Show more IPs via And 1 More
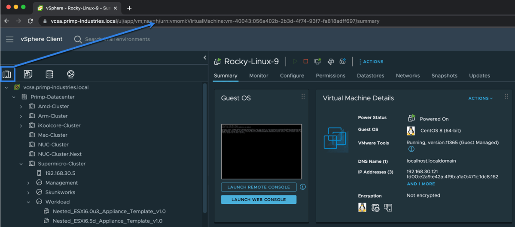 421,184
